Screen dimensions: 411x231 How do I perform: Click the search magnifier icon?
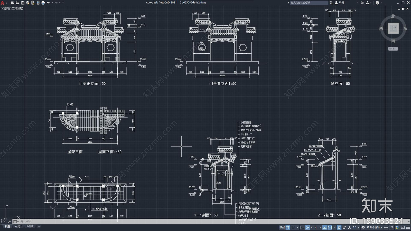click(x=331, y=3)
